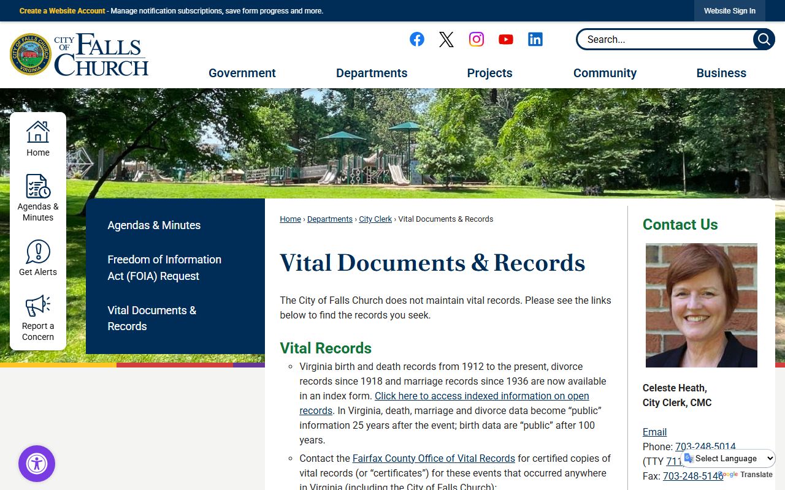The height and width of the screenshot is (490, 785).
Task: Click the Website Sign In button
Action: coord(730,11)
